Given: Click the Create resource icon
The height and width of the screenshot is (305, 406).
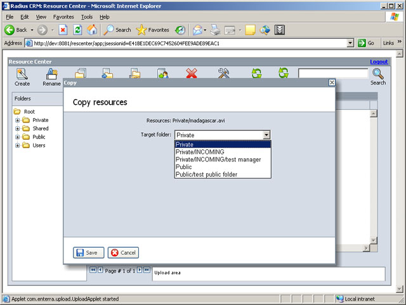Looking at the screenshot, I should [22, 74].
